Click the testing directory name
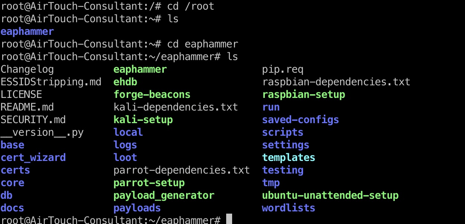This screenshot has height=224, width=465. pos(283,170)
